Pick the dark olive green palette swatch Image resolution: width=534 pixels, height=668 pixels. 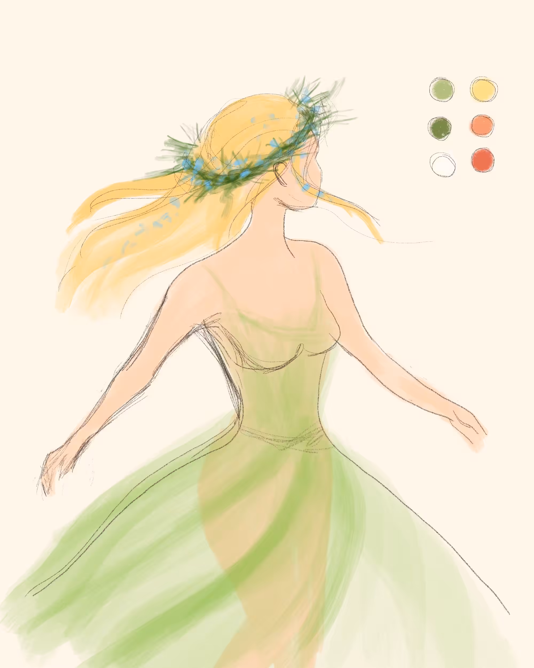(440, 129)
